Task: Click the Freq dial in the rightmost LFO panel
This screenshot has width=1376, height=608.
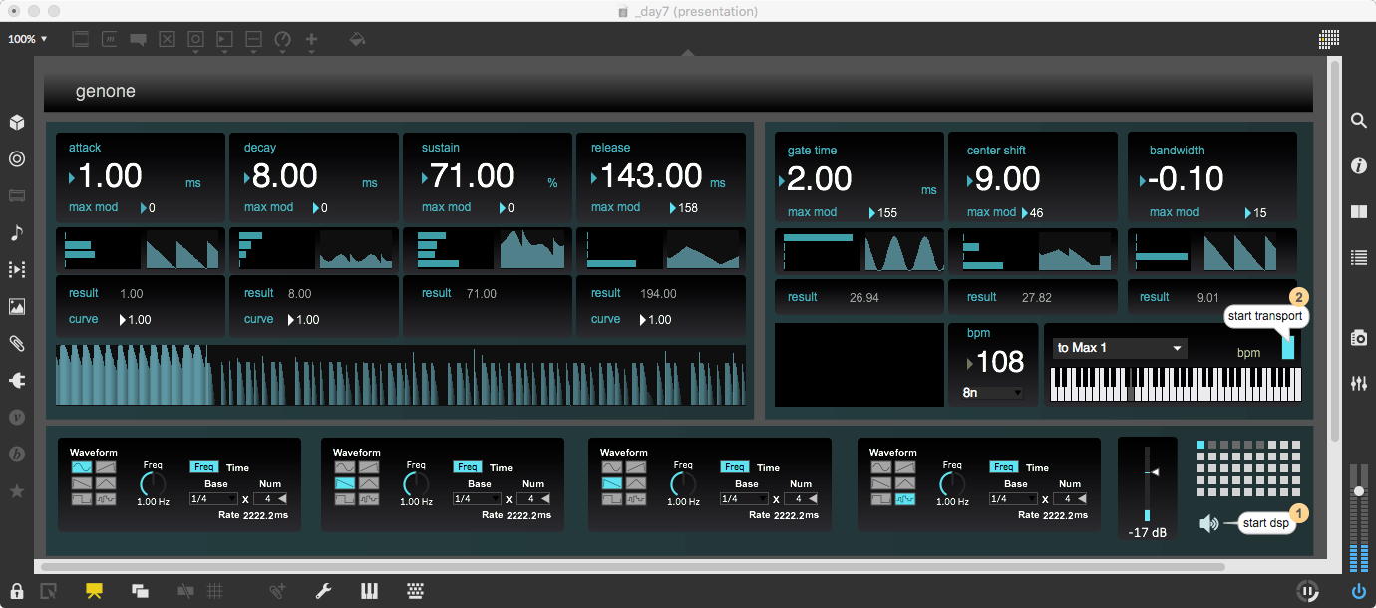Action: [x=952, y=484]
